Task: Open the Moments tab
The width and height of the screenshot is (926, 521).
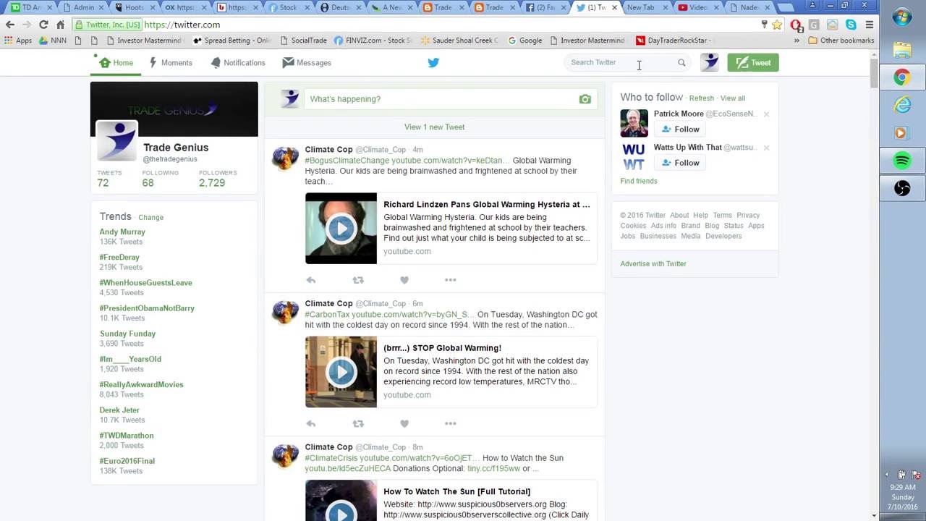Action: click(x=171, y=63)
